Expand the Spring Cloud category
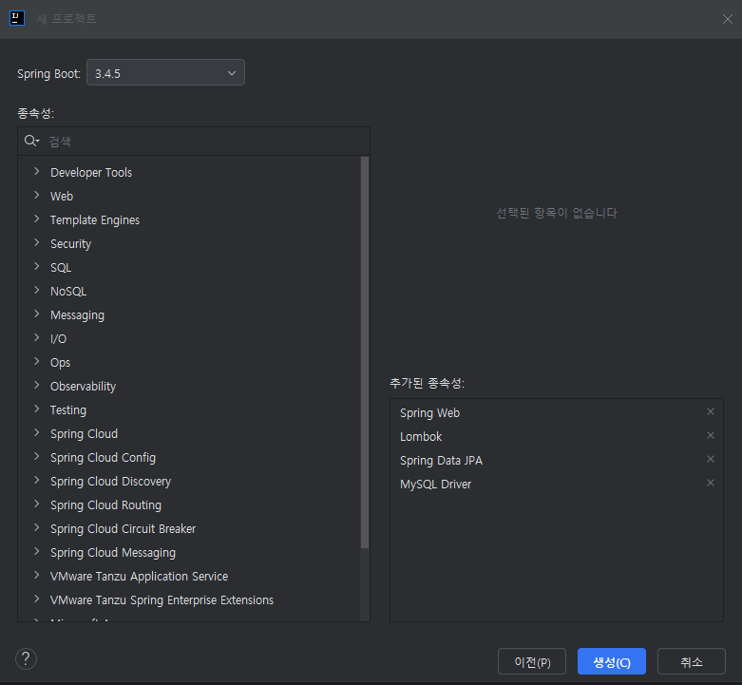The image size is (742, 685). pyautogui.click(x=36, y=432)
